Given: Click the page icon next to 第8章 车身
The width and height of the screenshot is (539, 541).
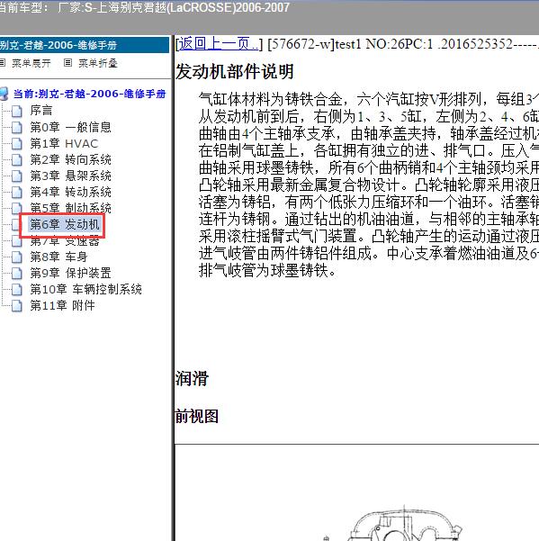Looking at the screenshot, I should (17, 257).
